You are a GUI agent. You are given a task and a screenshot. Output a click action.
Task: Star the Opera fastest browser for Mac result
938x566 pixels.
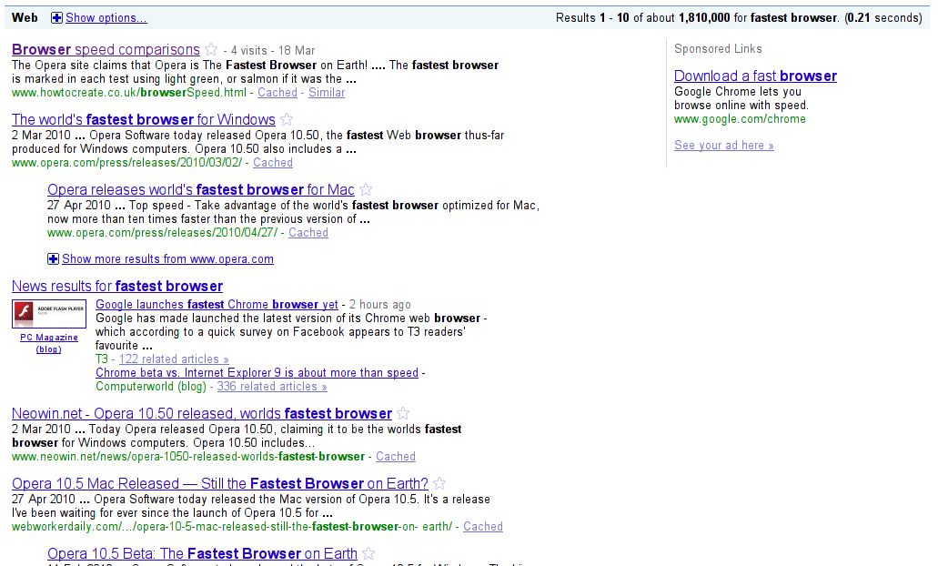click(366, 189)
